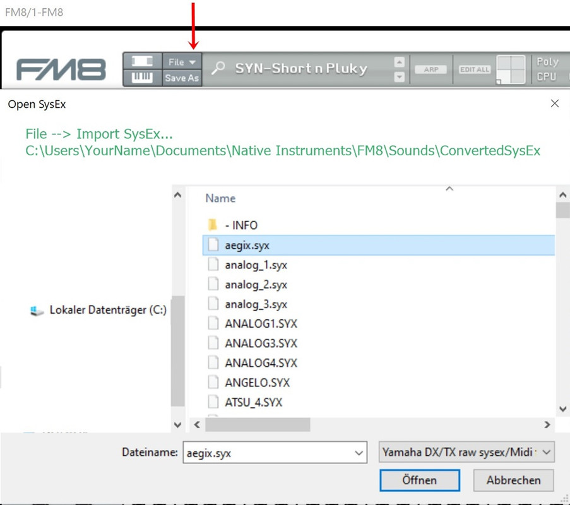Click the Poly voice label in FM8

547,62
